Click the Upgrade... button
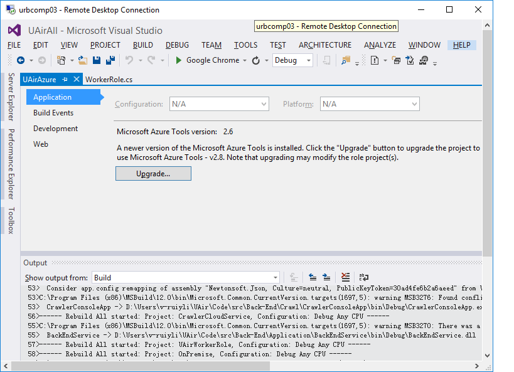 tap(153, 174)
